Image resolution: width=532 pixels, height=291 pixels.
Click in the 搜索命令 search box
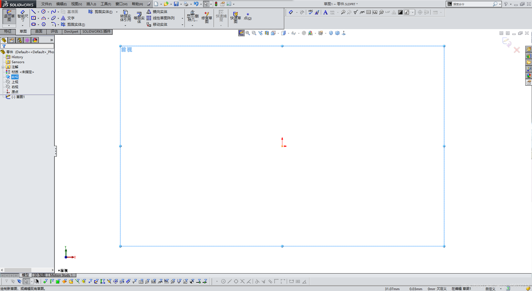pyautogui.click(x=472, y=4)
